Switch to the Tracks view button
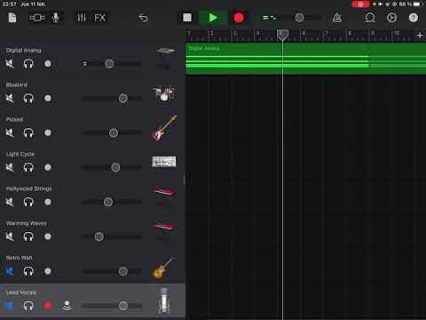This screenshot has height=320, width=426. click(37, 18)
